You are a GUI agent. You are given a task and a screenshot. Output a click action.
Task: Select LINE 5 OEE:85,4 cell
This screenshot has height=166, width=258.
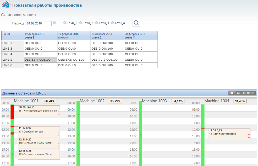[x=40, y=60]
